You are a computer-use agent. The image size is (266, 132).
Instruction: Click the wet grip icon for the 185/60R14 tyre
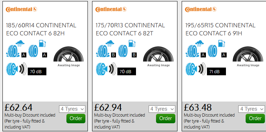point(15,49)
